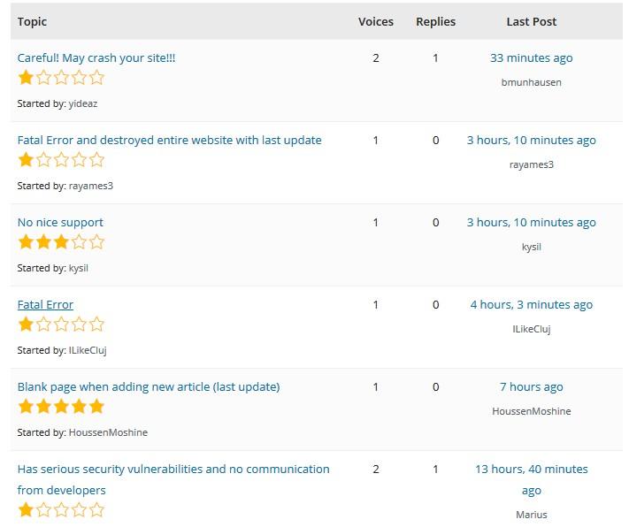Click the three-star rating under 'No nice support'
629x527 pixels.
tap(61, 242)
